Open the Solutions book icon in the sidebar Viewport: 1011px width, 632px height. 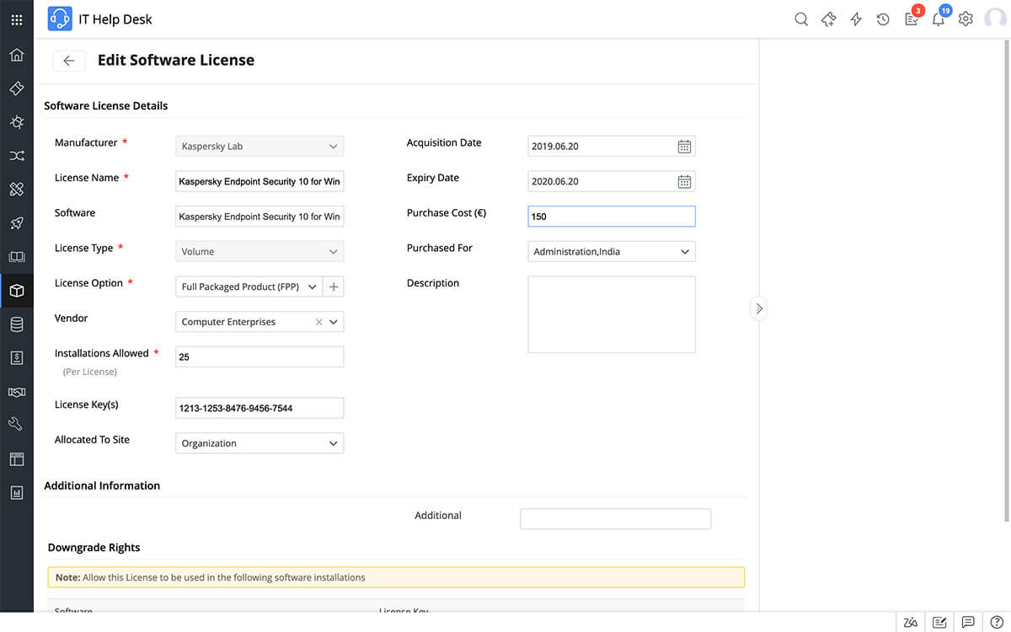(x=16, y=256)
